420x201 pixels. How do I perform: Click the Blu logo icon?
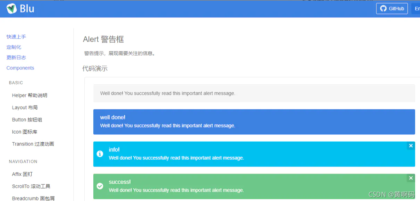(12, 8)
